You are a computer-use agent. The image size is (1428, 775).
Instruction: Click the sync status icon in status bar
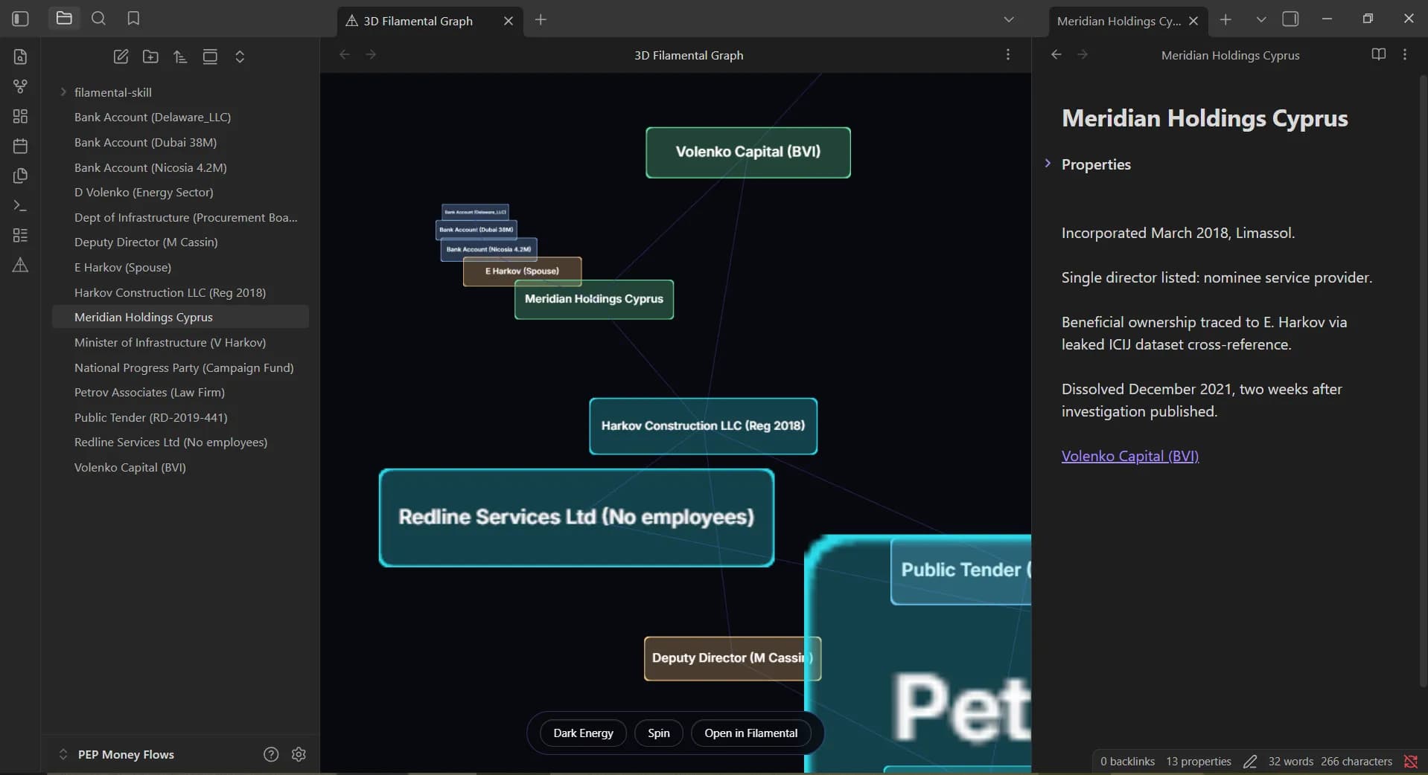pyautogui.click(x=1410, y=761)
